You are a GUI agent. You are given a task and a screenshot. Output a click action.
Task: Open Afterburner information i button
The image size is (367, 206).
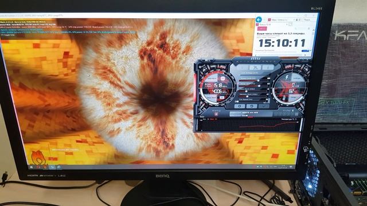[x=268, y=68]
